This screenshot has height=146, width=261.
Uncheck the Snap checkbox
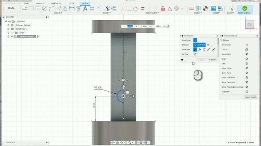[247, 59]
